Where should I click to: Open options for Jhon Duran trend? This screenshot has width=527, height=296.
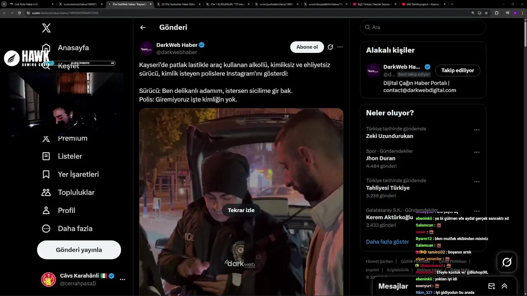(477, 152)
